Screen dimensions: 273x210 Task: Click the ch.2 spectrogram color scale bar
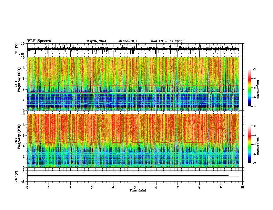(x=250, y=144)
